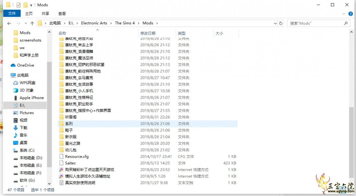Click the 视频 film icon in sidebar
The width and height of the screenshot is (356, 196).
click(x=16, y=120)
